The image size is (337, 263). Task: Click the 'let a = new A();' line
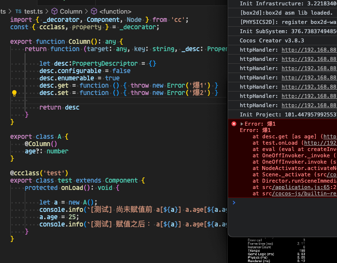pos(69,203)
